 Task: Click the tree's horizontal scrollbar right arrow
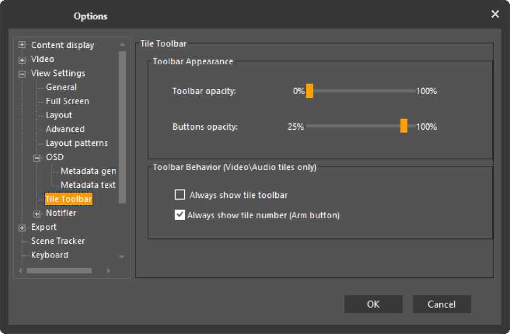[x=108, y=270]
